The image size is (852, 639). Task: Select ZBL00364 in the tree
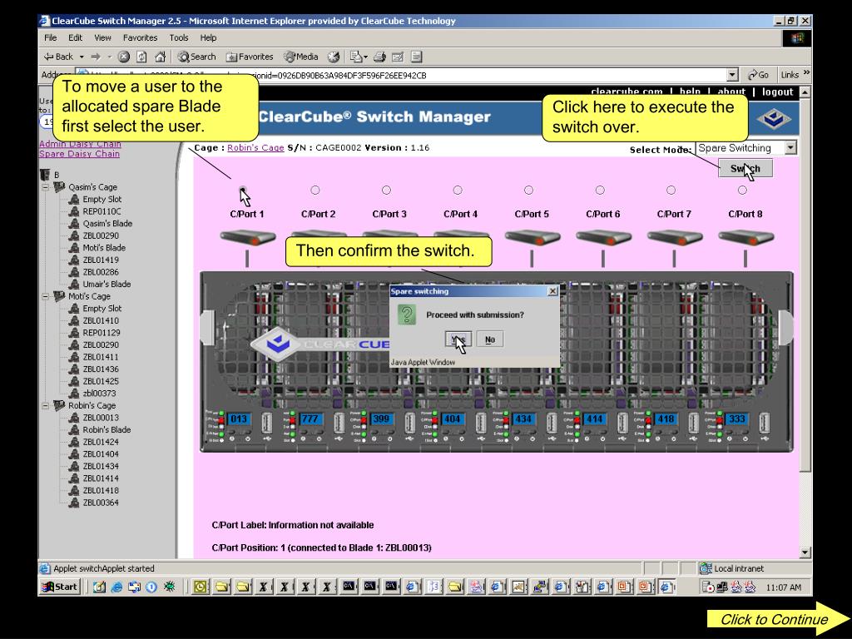(x=101, y=503)
